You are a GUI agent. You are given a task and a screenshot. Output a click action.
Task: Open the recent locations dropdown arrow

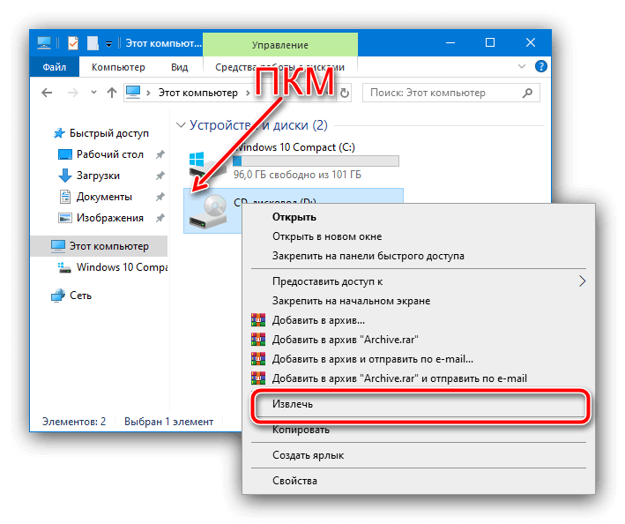click(93, 93)
